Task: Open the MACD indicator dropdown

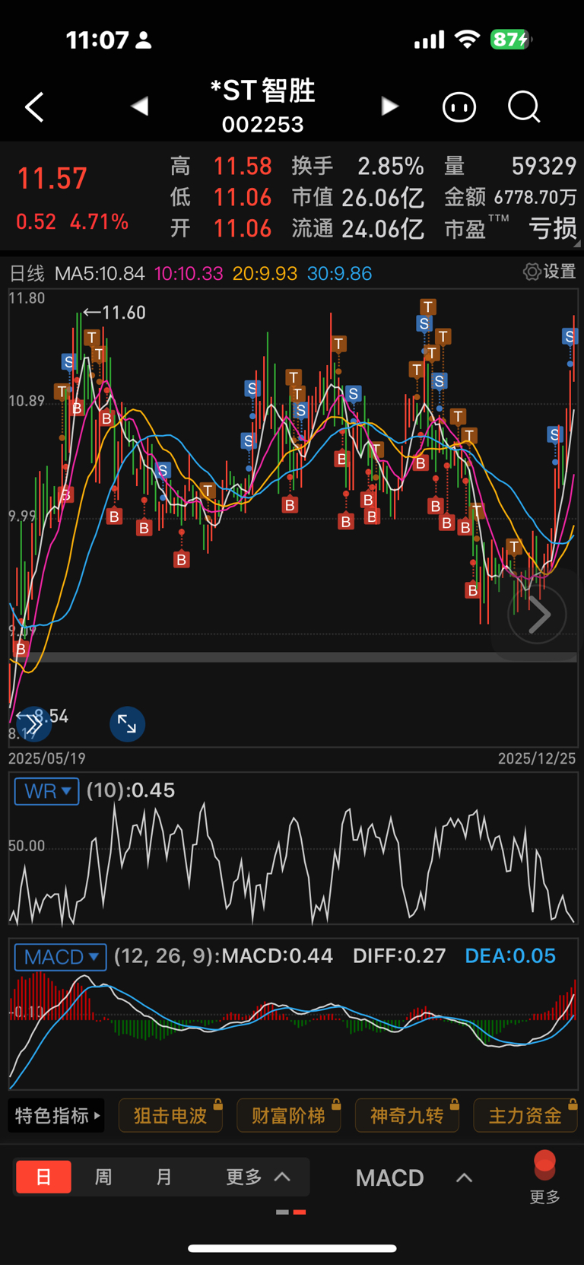Action: [60, 957]
